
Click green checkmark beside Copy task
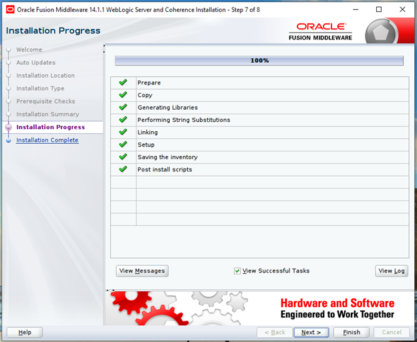pyautogui.click(x=123, y=95)
